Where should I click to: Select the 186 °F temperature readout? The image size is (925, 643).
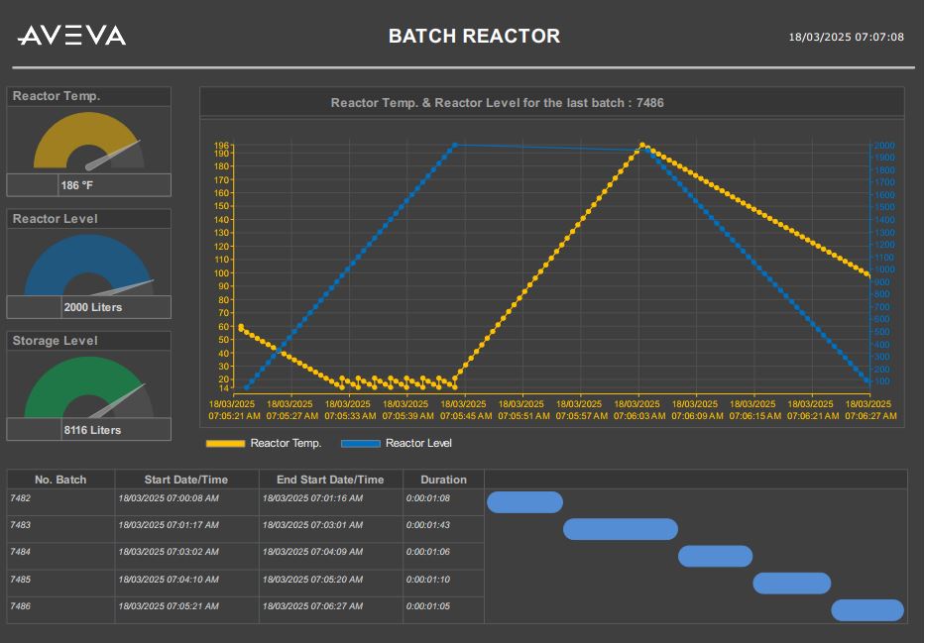[88, 185]
